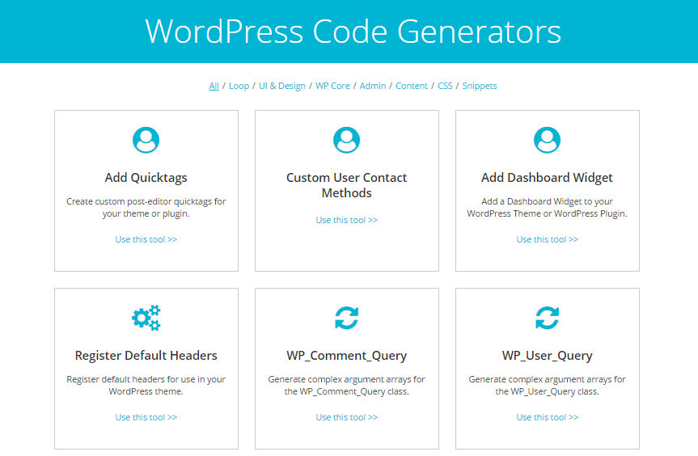
Task: Filter generators by UI & Design
Action: pos(282,86)
